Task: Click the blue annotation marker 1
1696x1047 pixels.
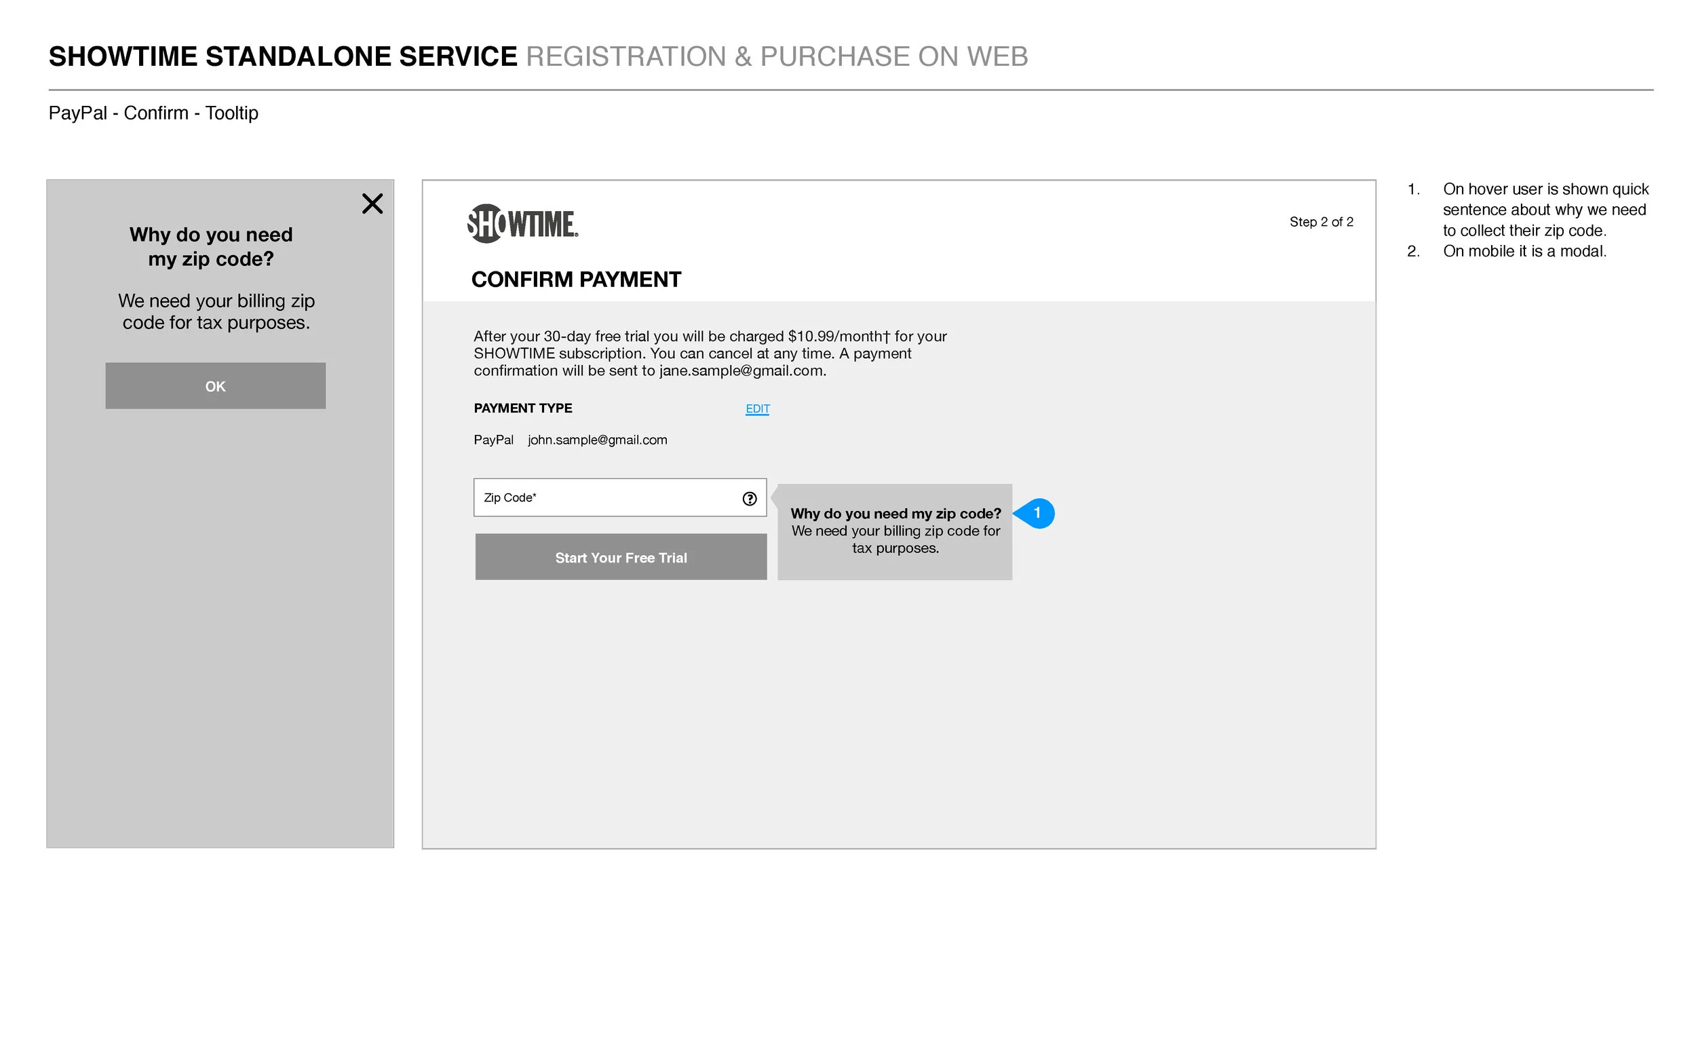Action: (x=1037, y=513)
